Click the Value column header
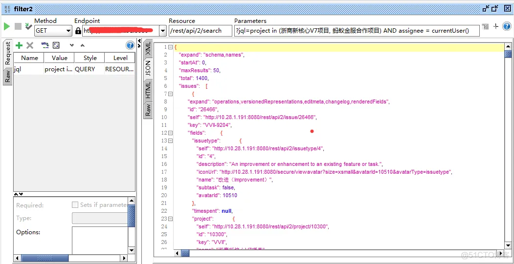Screen dimensions: 514x264 pos(59,58)
